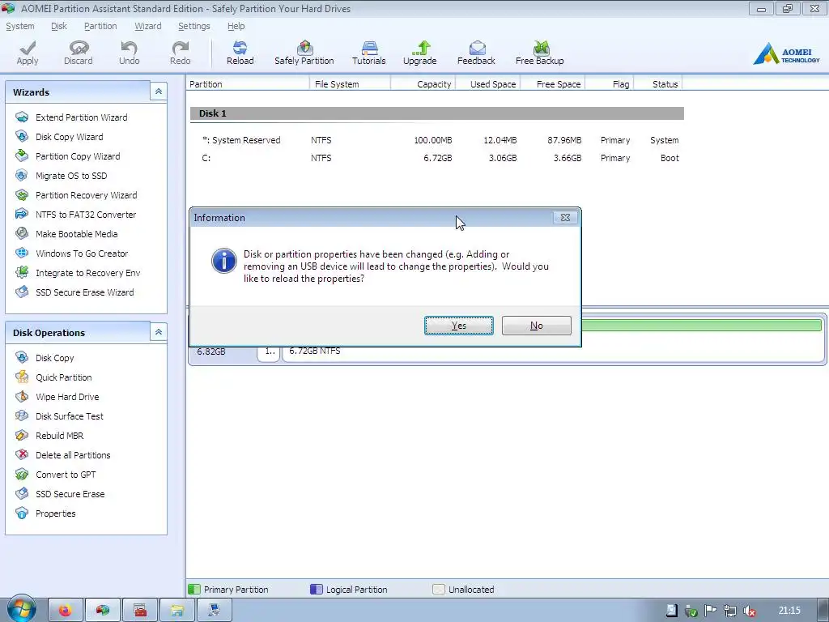The width and height of the screenshot is (829, 622).
Task: Open Firefox from the taskbar
Action: [66, 611]
